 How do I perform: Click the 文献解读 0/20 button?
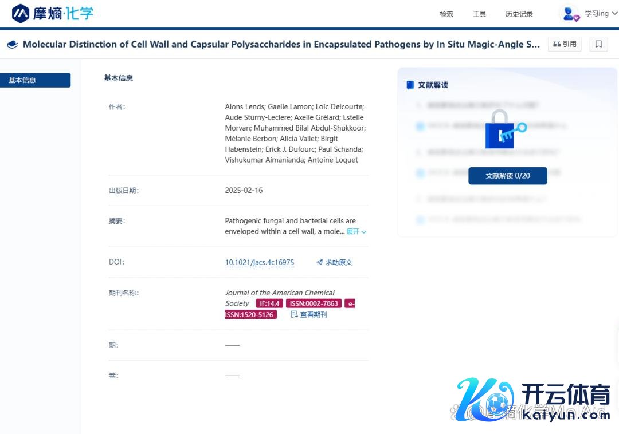click(507, 176)
